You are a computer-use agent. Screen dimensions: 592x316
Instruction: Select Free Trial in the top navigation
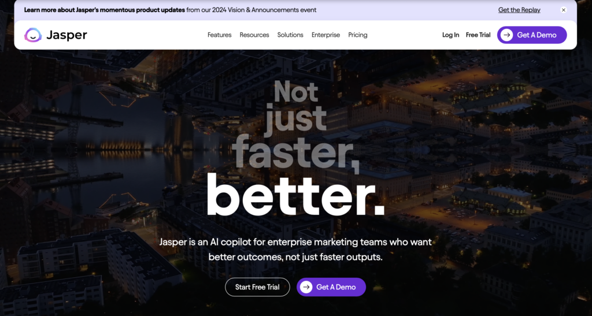coord(478,35)
